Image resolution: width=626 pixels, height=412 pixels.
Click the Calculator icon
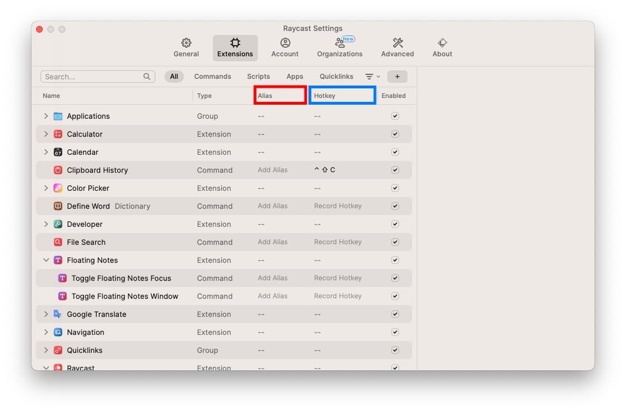point(58,134)
